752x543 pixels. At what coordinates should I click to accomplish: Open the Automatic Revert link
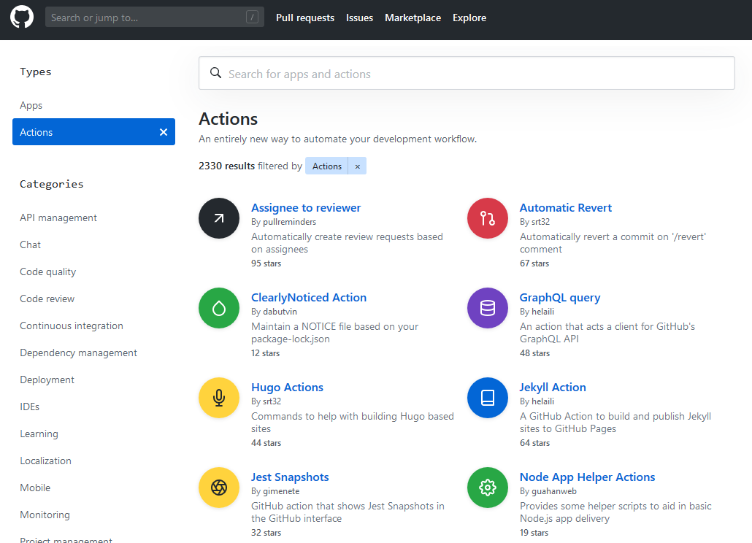(x=566, y=207)
